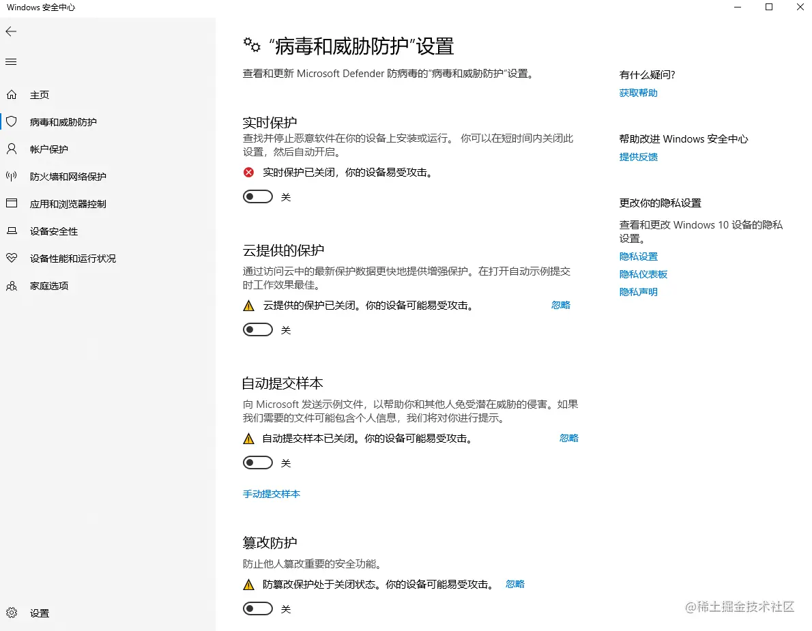Screen dimensions: 812x631
Task: Maximize the Windows 安全中心 window
Action: point(769,8)
